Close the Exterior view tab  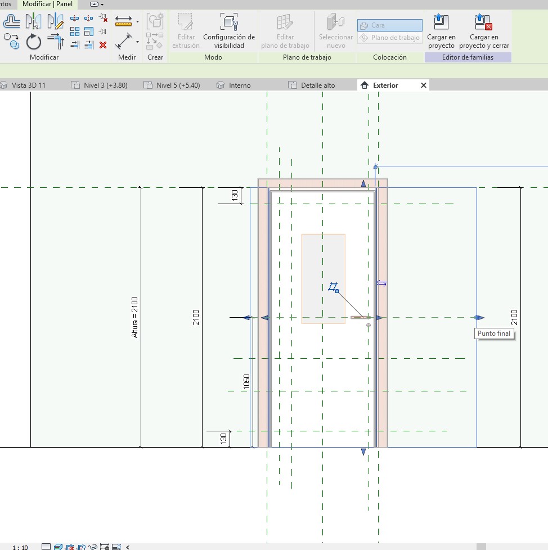[424, 85]
